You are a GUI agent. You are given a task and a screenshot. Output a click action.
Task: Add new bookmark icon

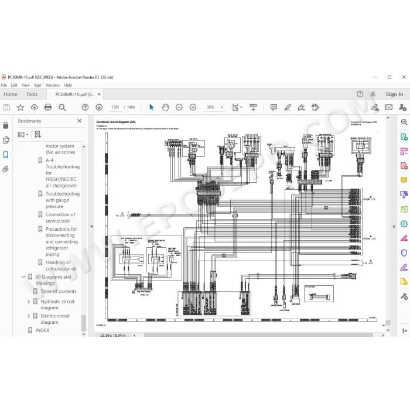(x=38, y=134)
